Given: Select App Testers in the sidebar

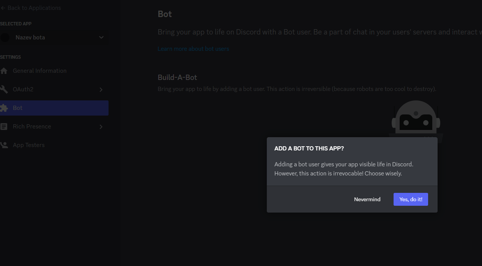Looking at the screenshot, I should [x=28, y=145].
